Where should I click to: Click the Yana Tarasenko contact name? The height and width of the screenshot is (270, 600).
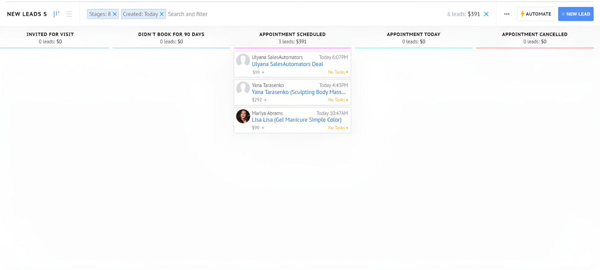[x=267, y=85]
